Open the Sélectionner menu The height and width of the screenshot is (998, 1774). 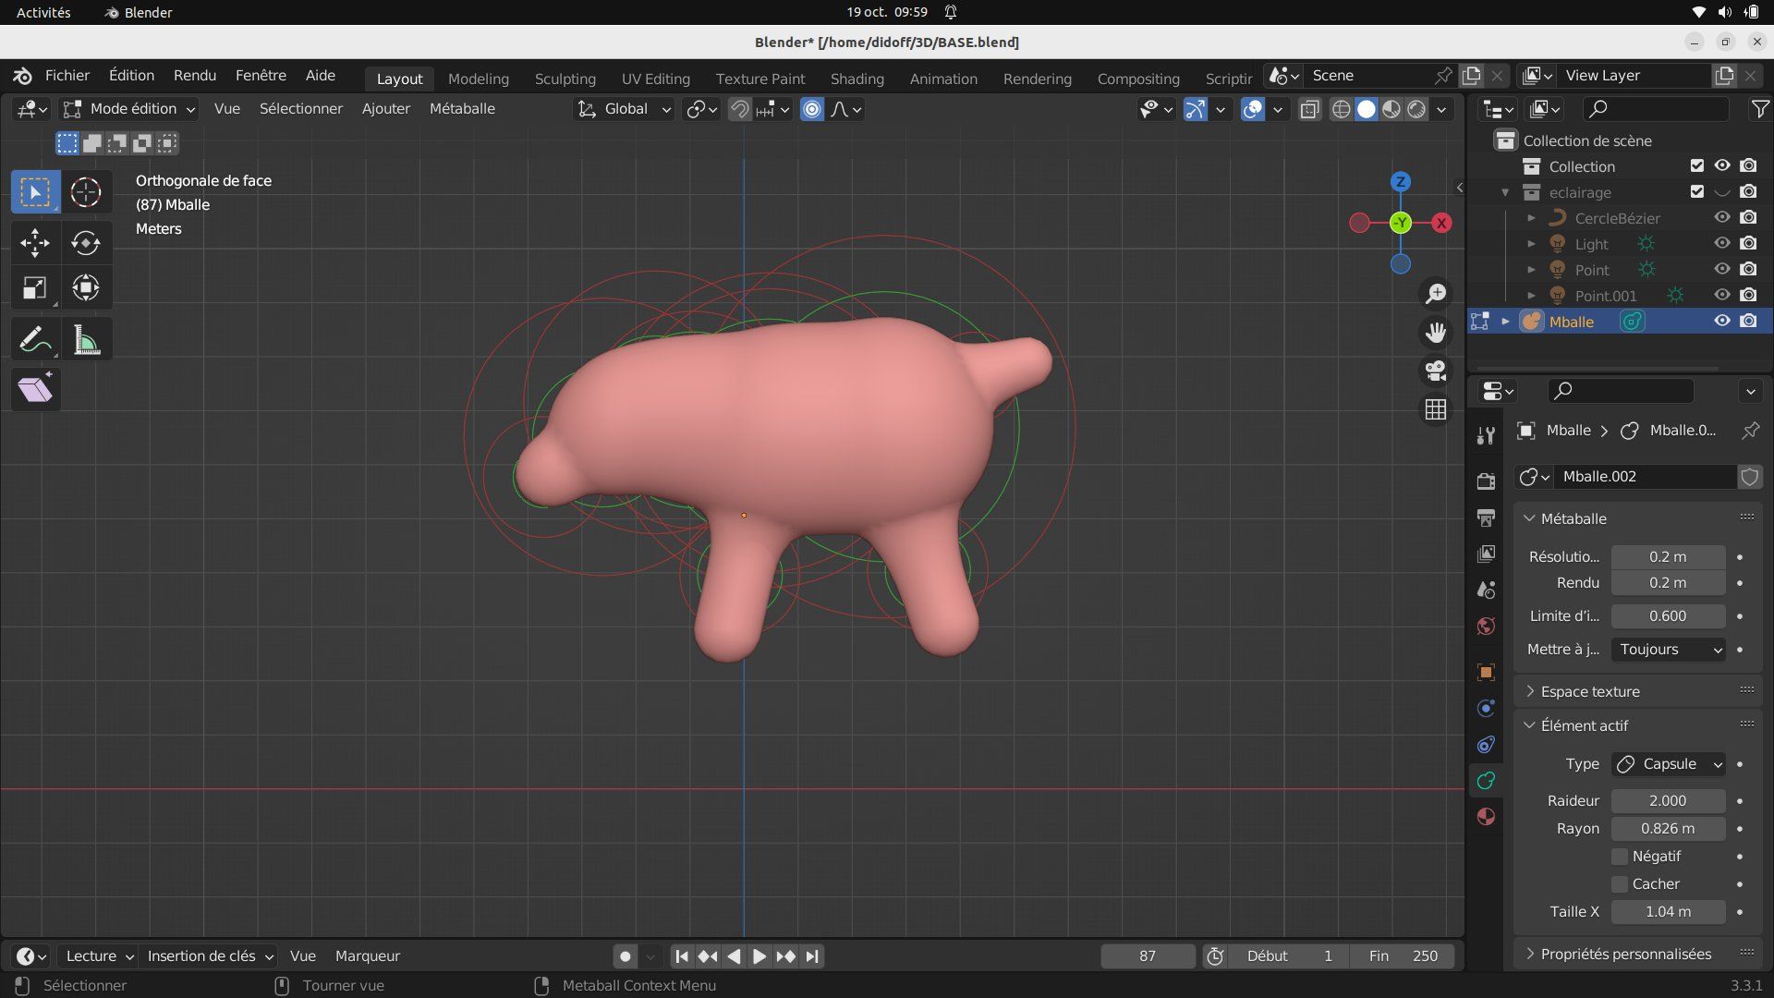pyautogui.click(x=301, y=109)
